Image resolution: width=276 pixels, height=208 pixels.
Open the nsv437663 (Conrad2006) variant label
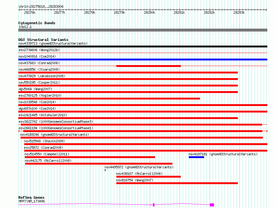39,63
